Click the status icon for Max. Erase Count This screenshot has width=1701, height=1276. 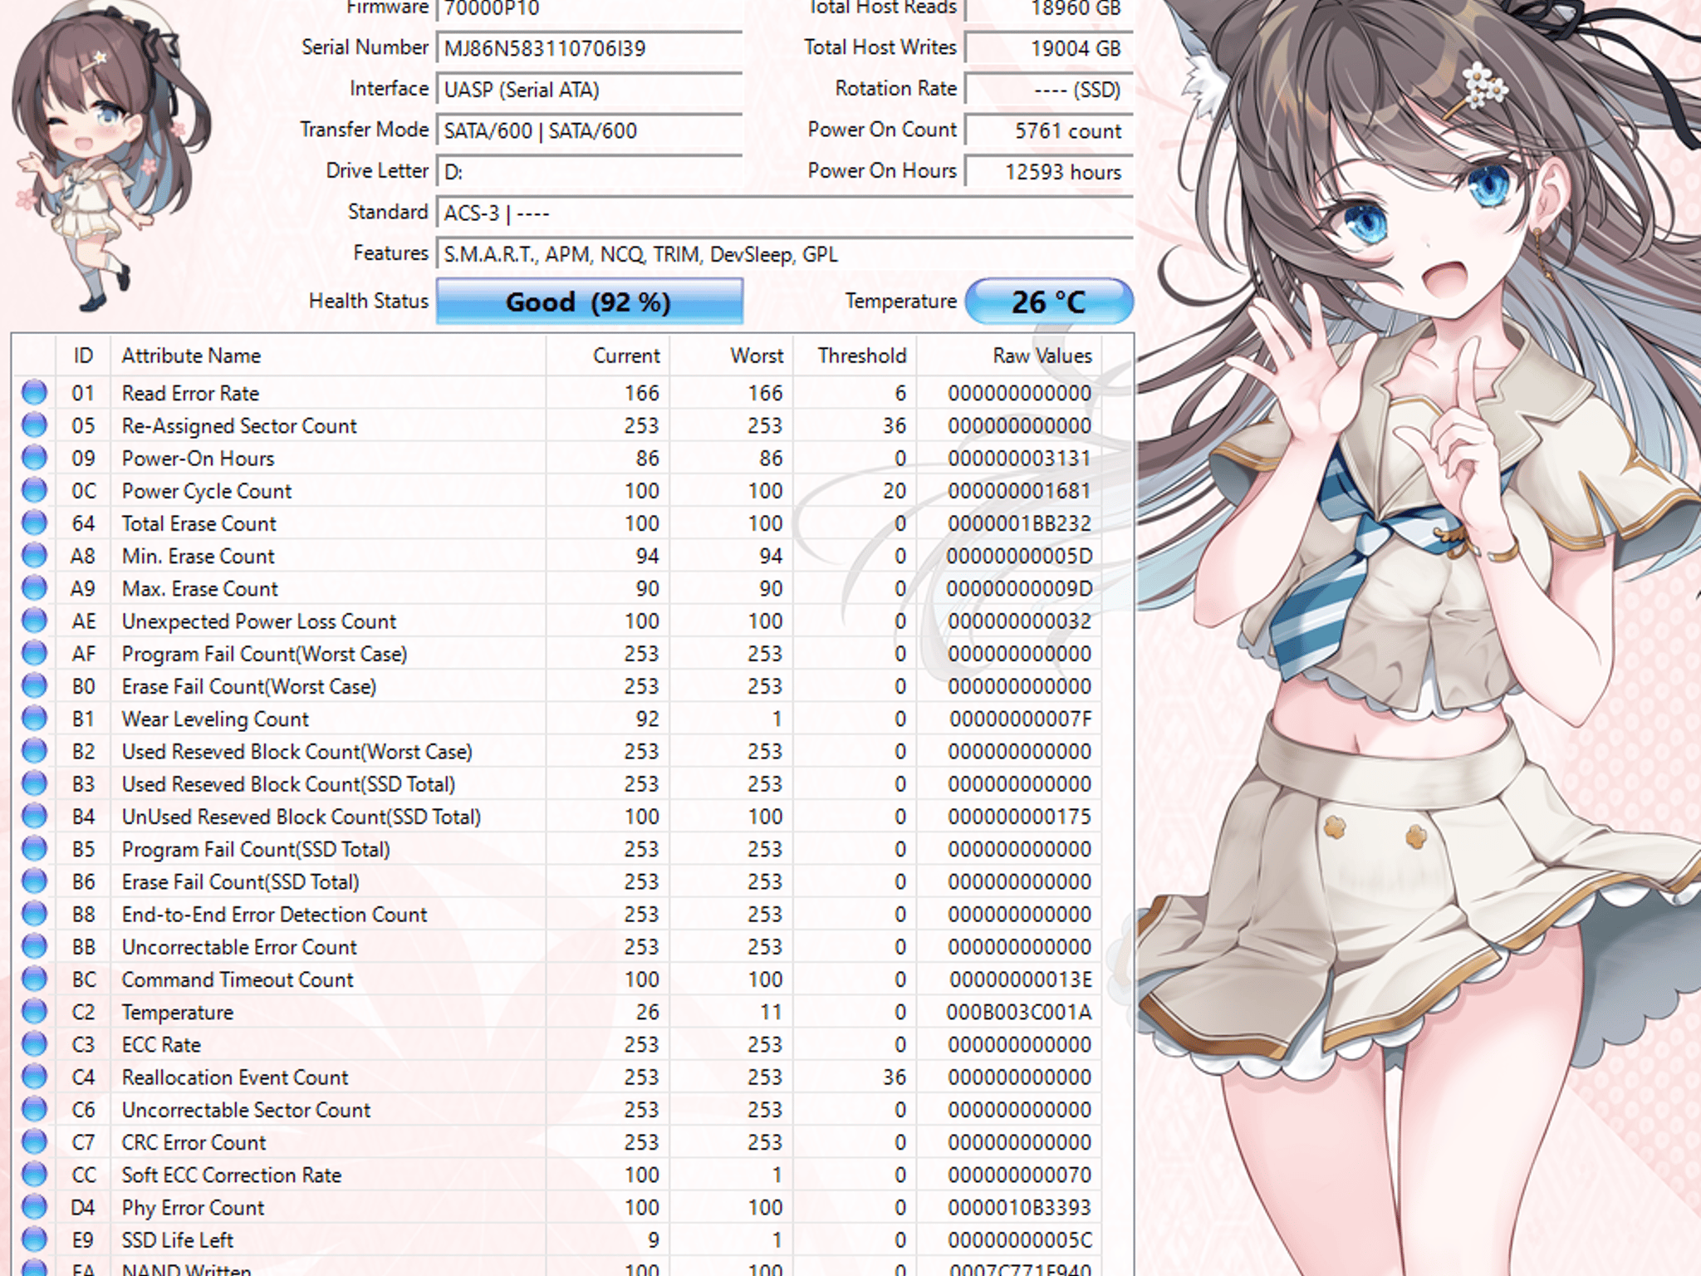tap(34, 587)
